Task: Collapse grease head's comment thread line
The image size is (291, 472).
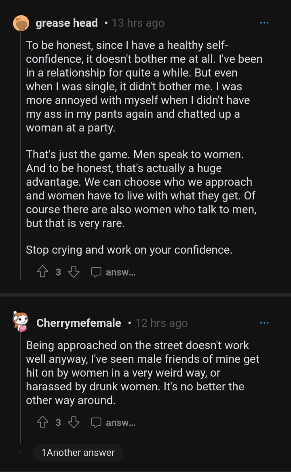Action: pyautogui.click(x=21, y=156)
